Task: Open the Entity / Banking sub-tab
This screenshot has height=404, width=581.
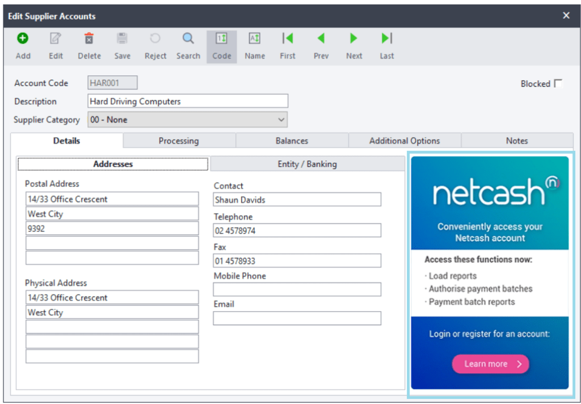Action: point(307,164)
